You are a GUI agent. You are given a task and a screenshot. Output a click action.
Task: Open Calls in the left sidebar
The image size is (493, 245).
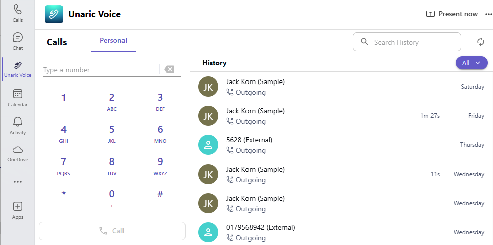click(x=18, y=13)
